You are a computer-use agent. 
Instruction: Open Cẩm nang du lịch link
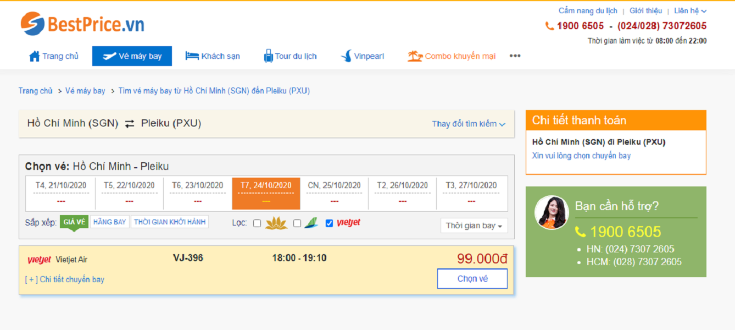click(588, 10)
